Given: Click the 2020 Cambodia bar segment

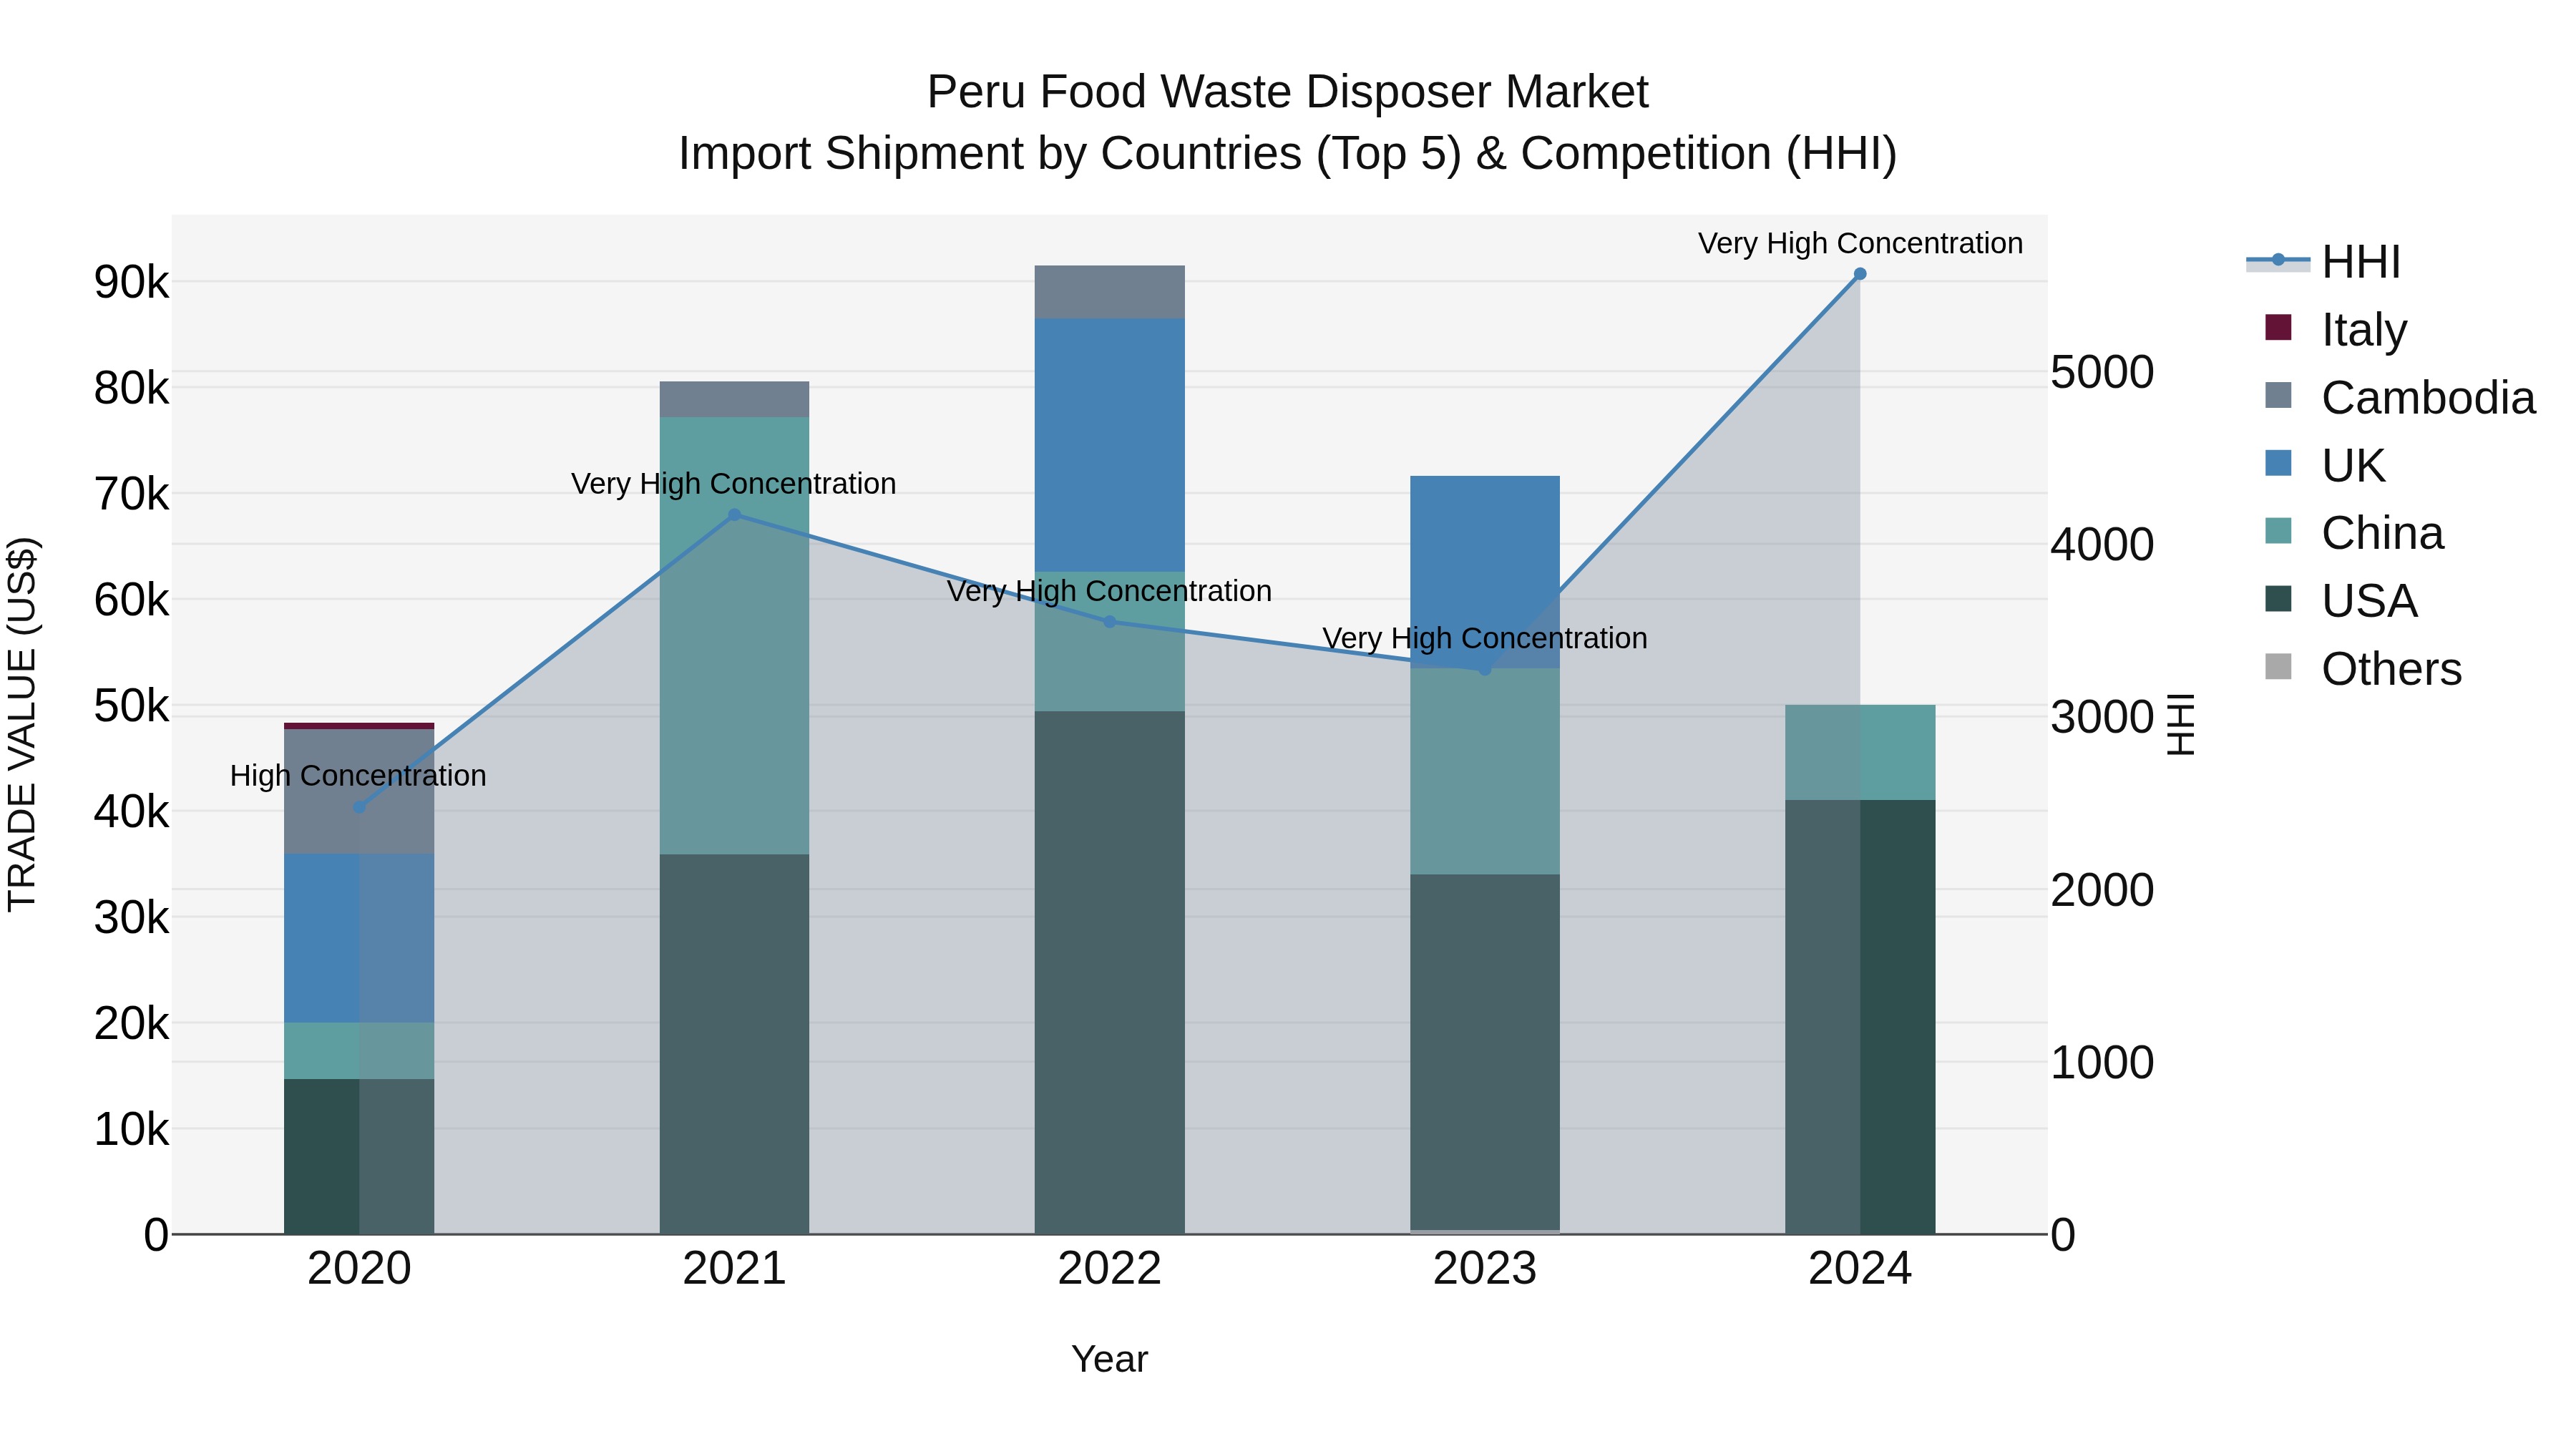Looking at the screenshot, I should [359, 791].
